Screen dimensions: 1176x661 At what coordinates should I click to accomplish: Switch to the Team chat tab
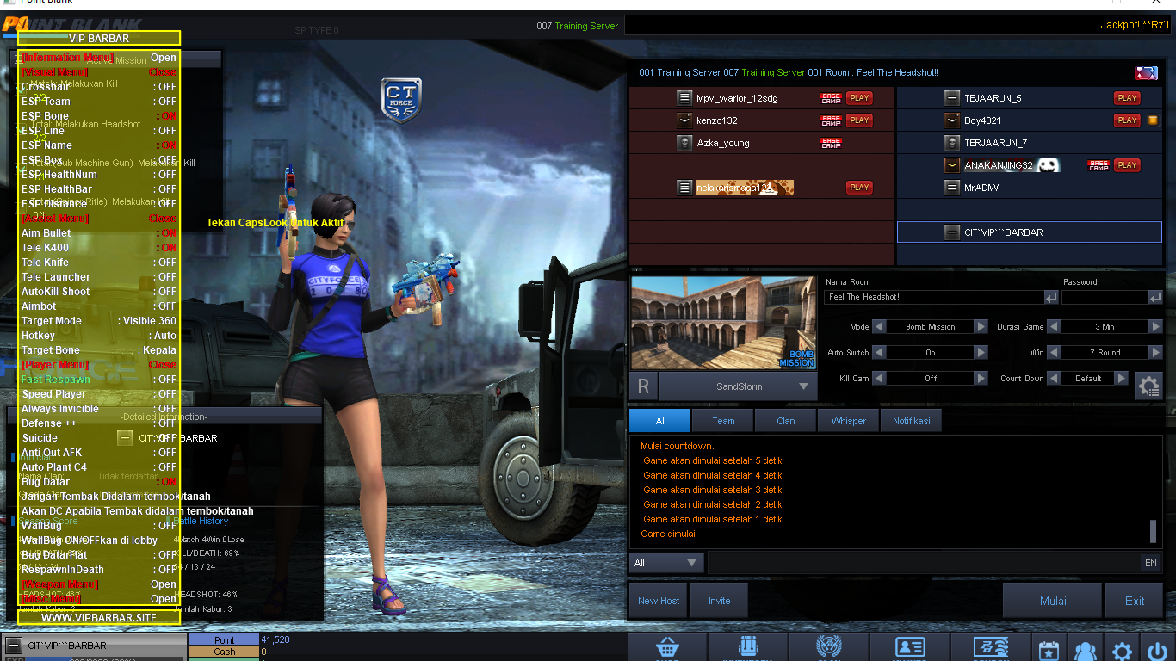(723, 421)
